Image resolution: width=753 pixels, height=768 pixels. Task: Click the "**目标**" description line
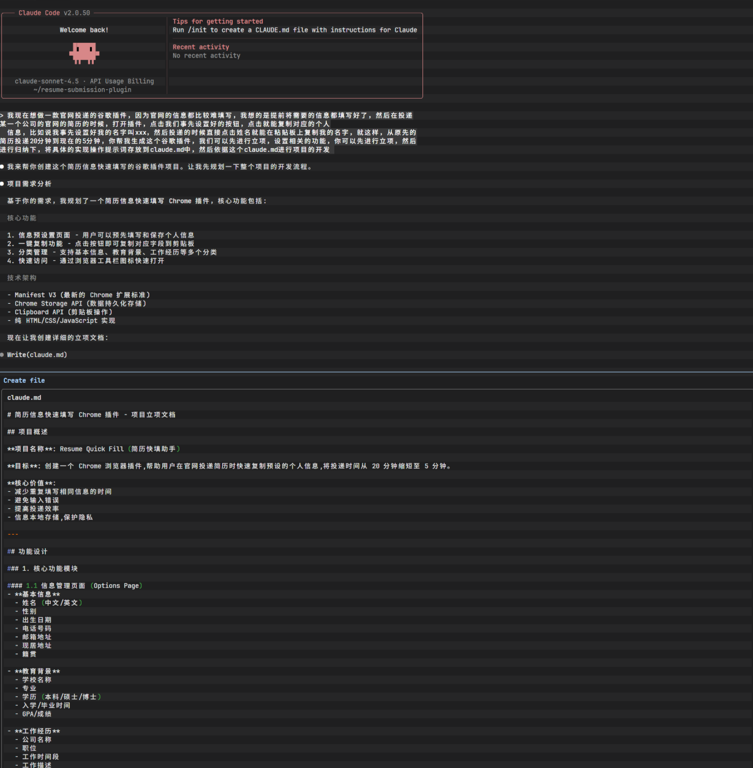[230, 467]
